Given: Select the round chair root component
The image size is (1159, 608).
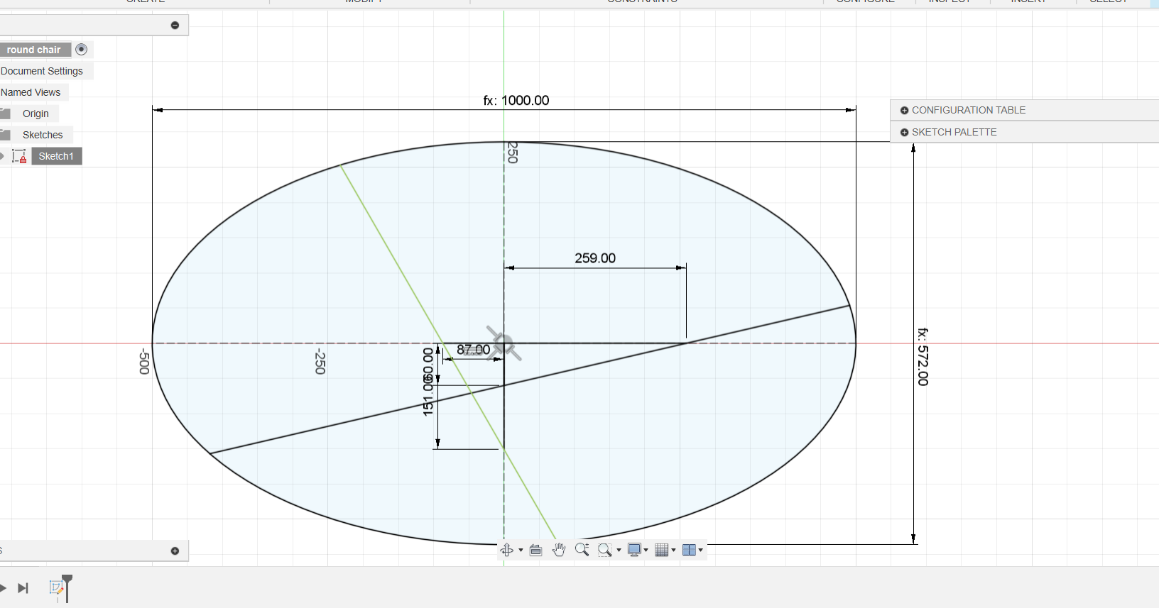Looking at the screenshot, I should 36,50.
